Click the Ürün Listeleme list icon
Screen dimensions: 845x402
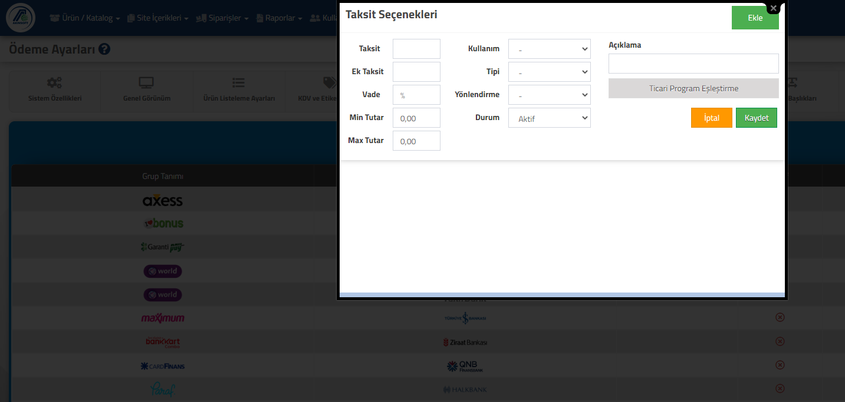[238, 83]
